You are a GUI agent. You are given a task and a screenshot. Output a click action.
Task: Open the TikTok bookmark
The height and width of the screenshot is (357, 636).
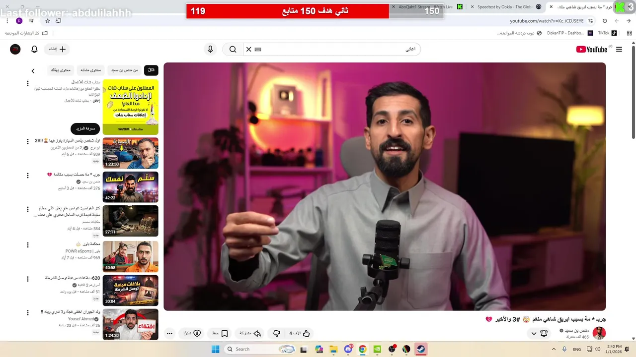[607, 33]
